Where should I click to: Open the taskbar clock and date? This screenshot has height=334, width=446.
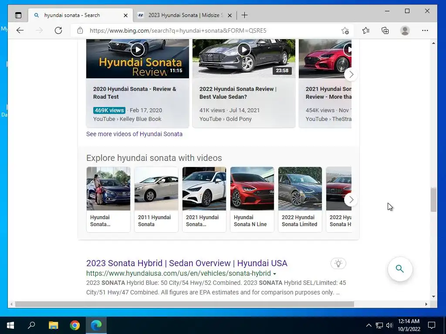click(x=409, y=325)
